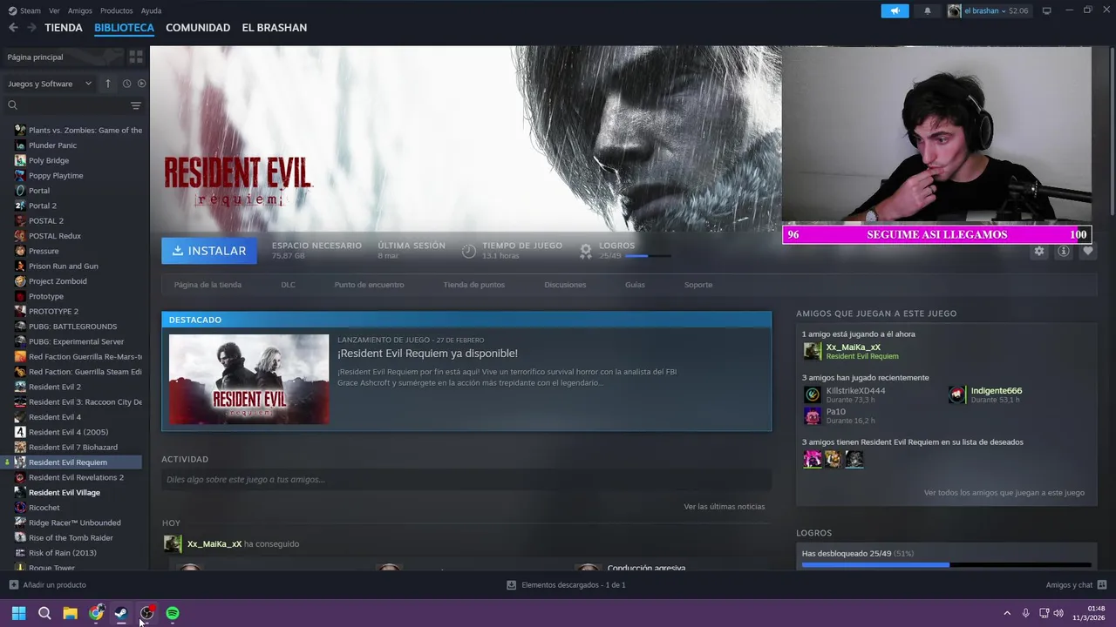Open File Explorer in taskbar
The width and height of the screenshot is (1116, 627).
pyautogui.click(x=70, y=613)
